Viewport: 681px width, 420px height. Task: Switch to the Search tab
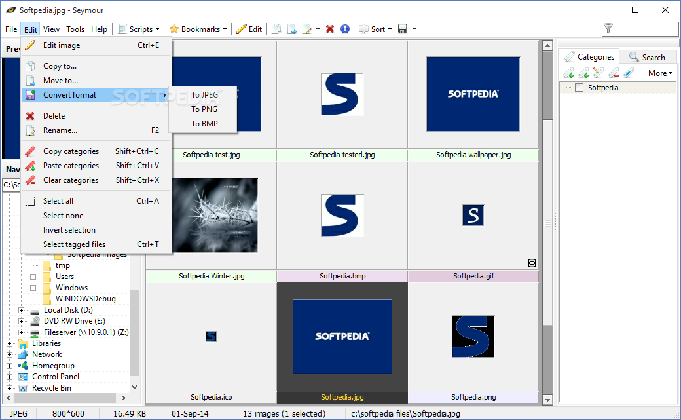647,57
